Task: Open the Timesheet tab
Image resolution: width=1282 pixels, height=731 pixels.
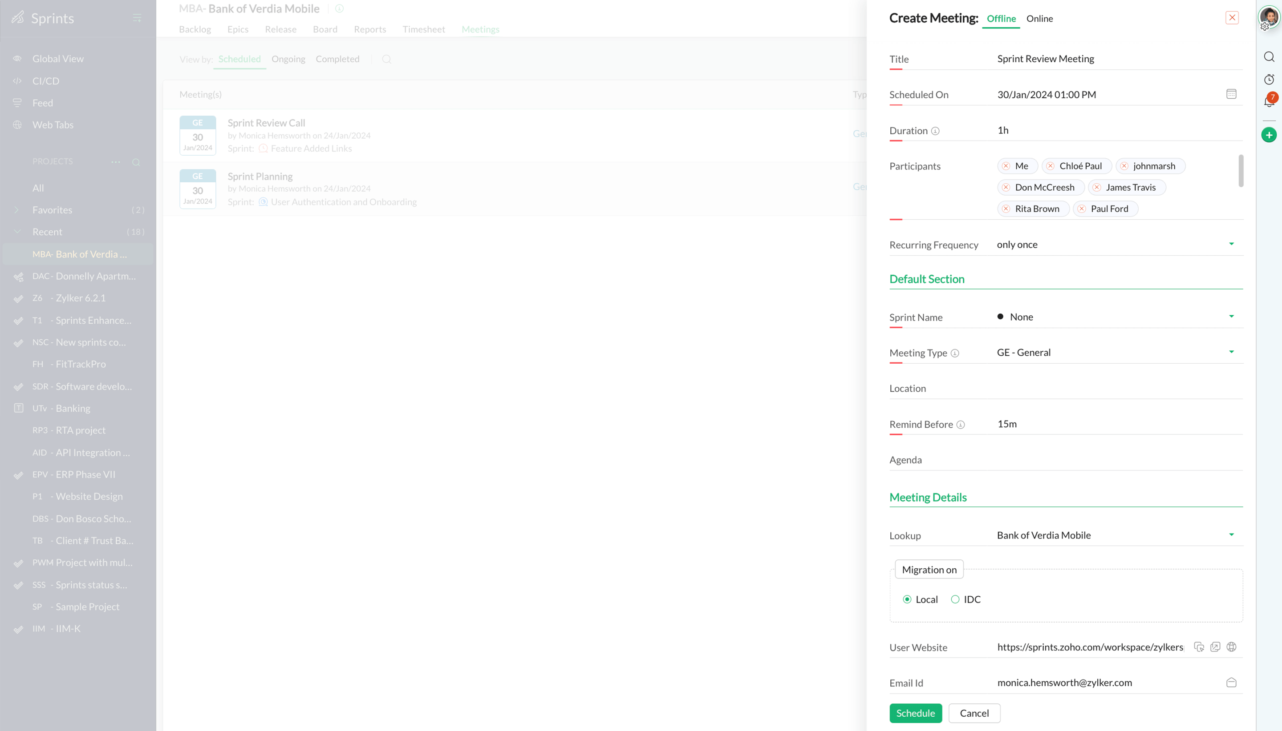Action: 424,29
